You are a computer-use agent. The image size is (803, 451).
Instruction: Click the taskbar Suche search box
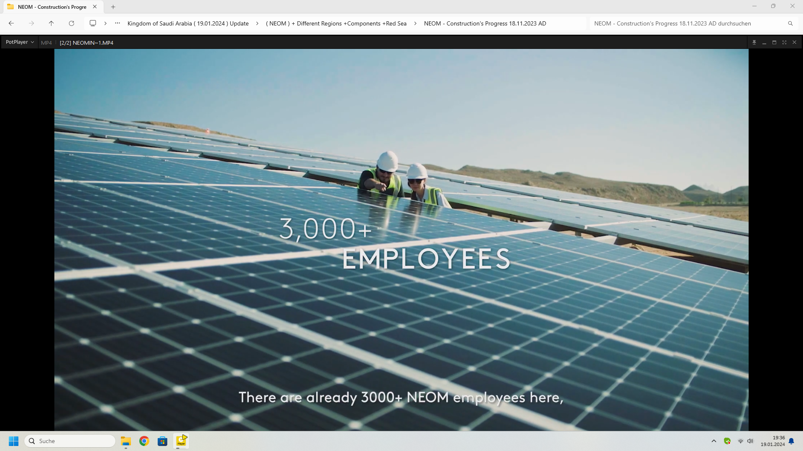tap(70, 441)
